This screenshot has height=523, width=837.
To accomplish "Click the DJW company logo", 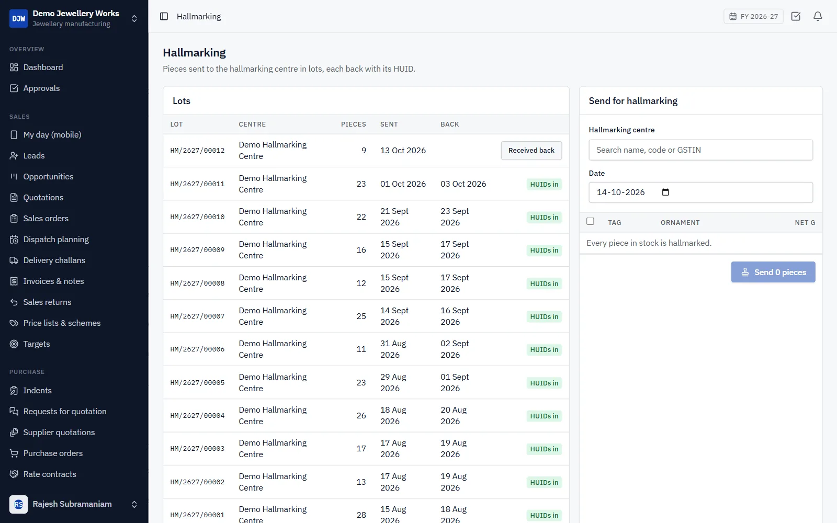I will click(19, 18).
